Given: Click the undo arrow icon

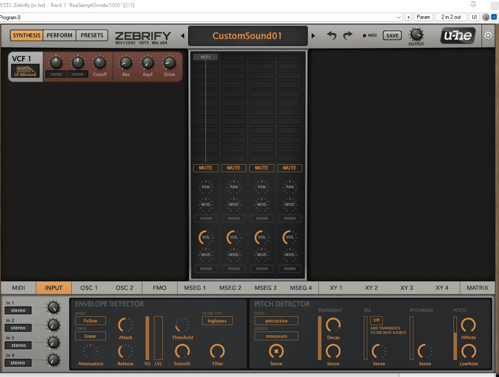Looking at the screenshot, I should (332, 35).
